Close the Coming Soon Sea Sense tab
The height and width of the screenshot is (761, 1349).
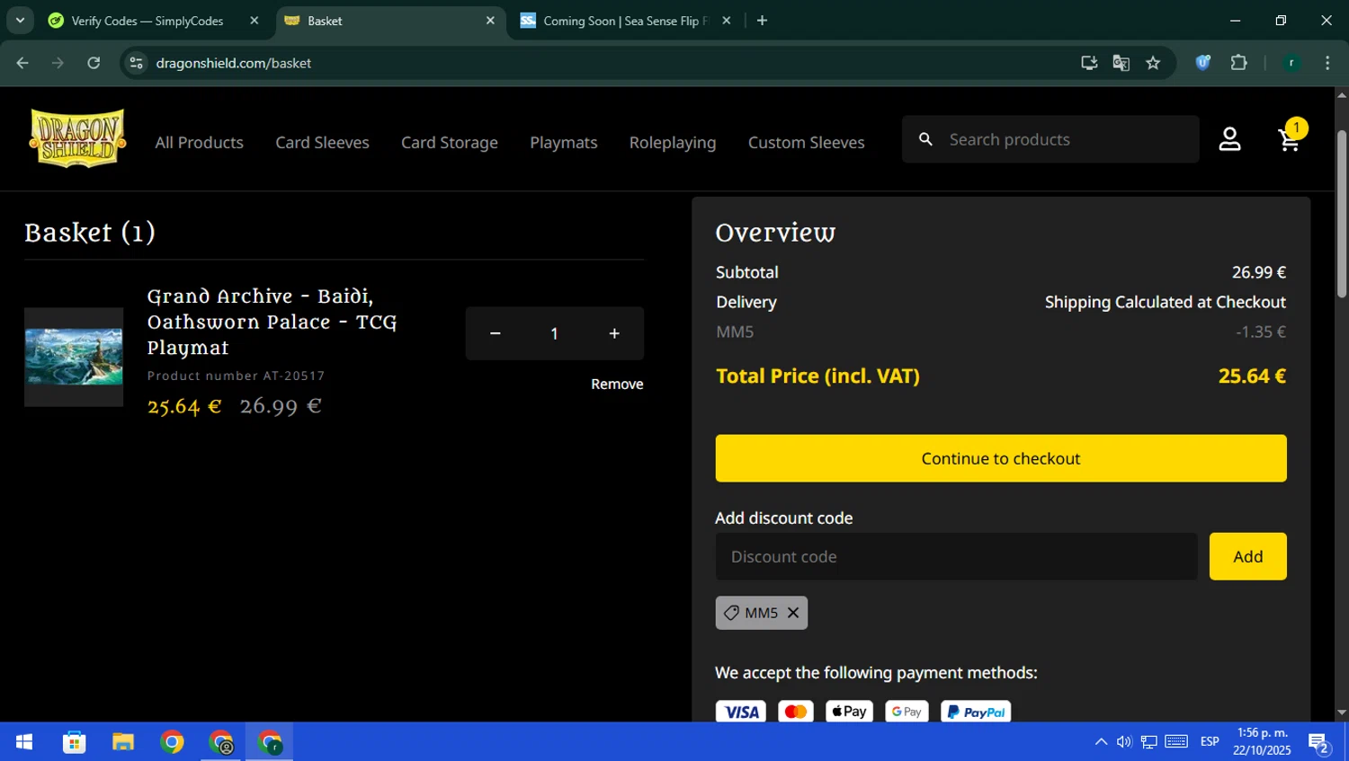click(727, 21)
